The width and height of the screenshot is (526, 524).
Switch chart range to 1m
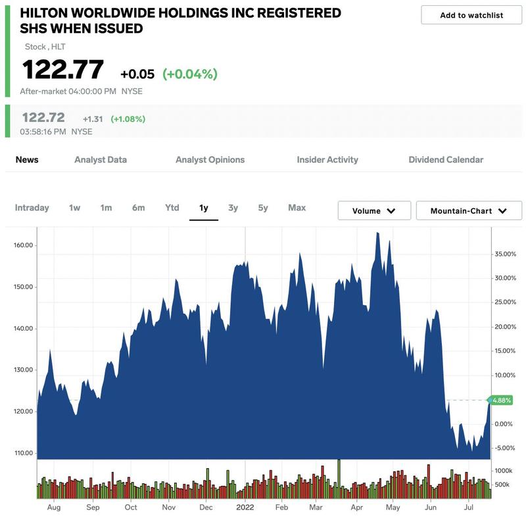106,208
